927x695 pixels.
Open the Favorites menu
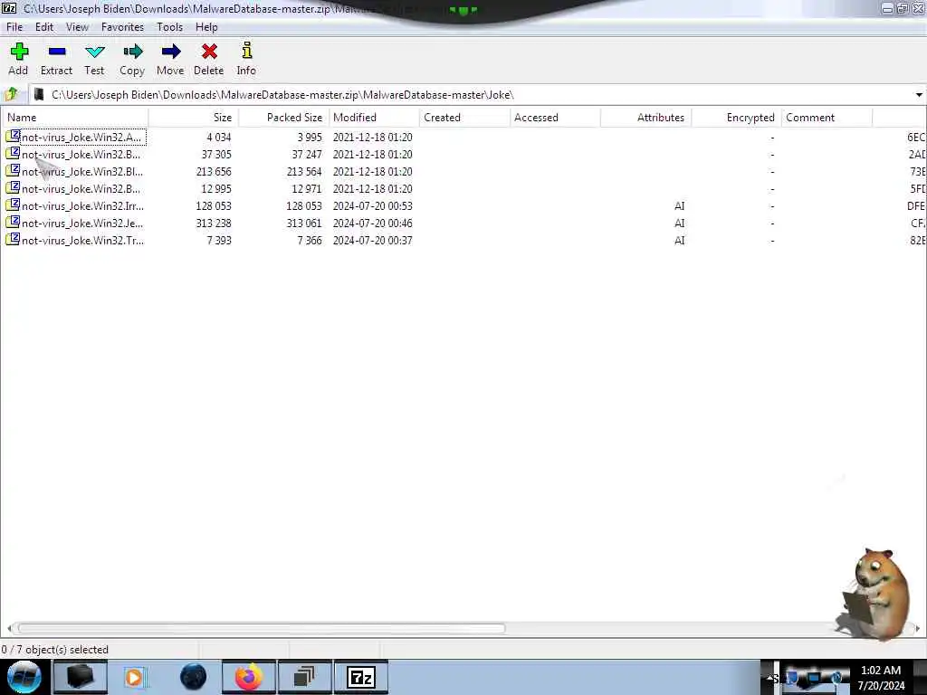pyautogui.click(x=122, y=27)
